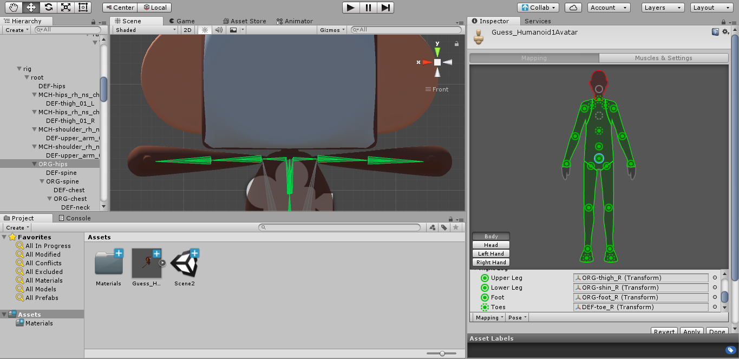Click the Hierarchy Create button
Screen dimensions: 739x359
[x=17, y=30]
